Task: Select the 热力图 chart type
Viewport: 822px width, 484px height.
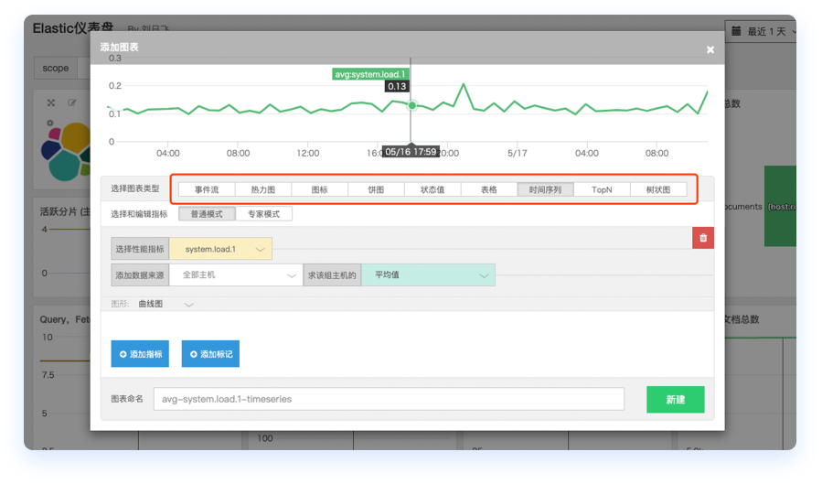Action: click(263, 190)
